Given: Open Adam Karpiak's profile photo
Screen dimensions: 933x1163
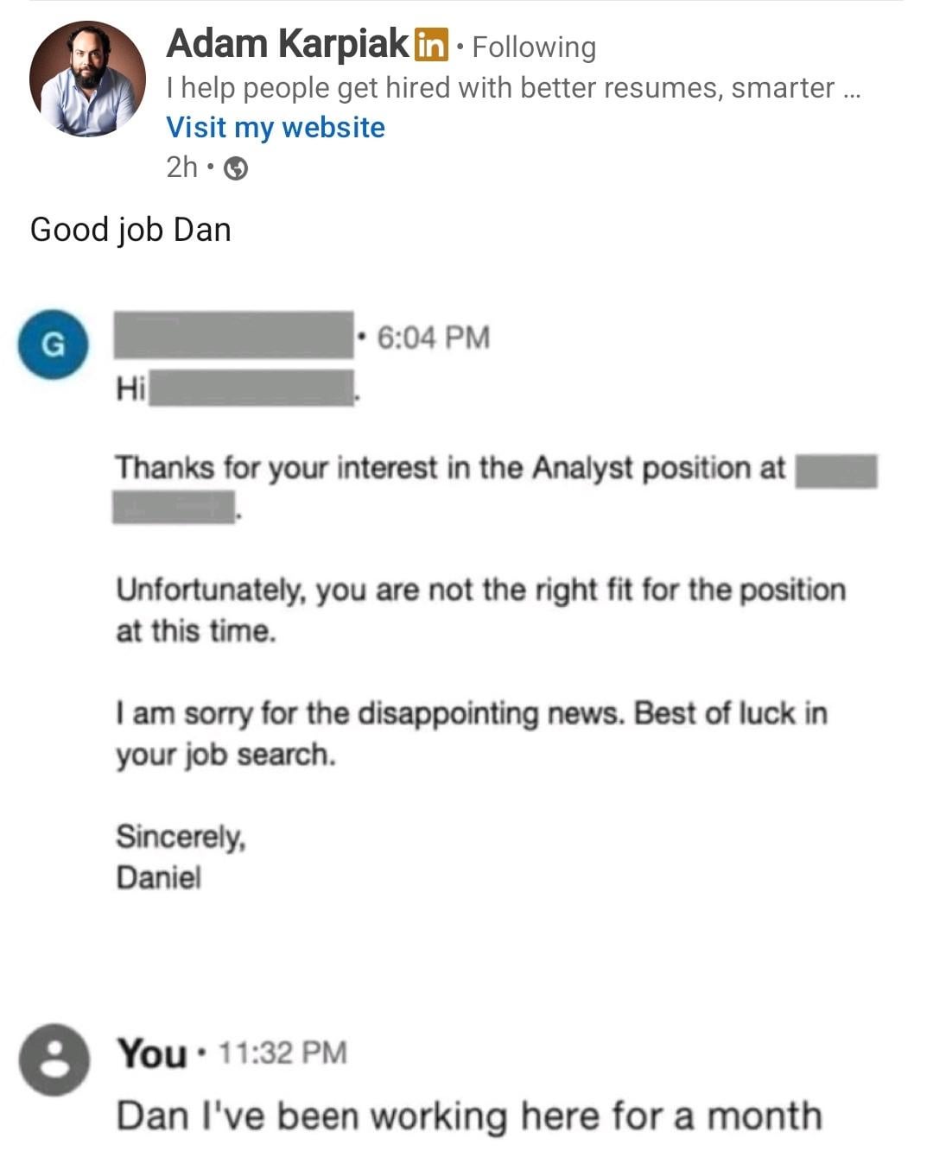Looking at the screenshot, I should [87, 79].
